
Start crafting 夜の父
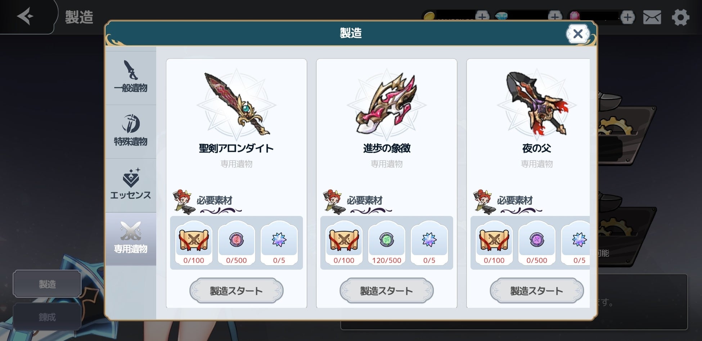(537, 291)
